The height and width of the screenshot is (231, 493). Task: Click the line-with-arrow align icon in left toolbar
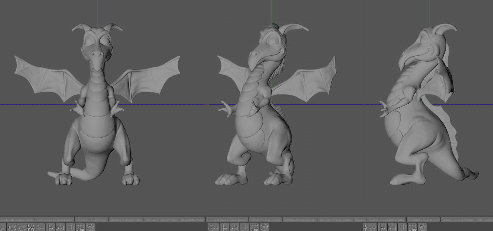(50, 227)
